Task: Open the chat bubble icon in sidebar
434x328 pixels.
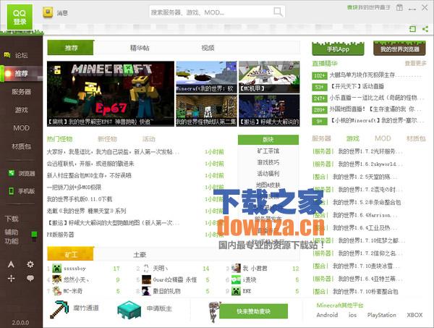Action: (x=30, y=278)
